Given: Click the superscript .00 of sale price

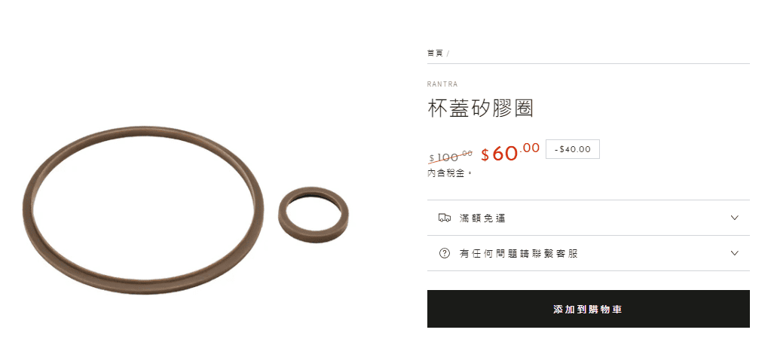Looking at the screenshot, I should click(x=530, y=148).
